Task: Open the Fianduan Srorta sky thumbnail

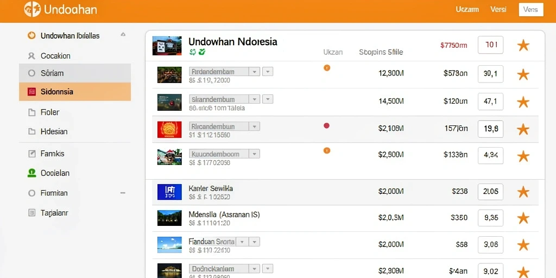Action: 169,245
